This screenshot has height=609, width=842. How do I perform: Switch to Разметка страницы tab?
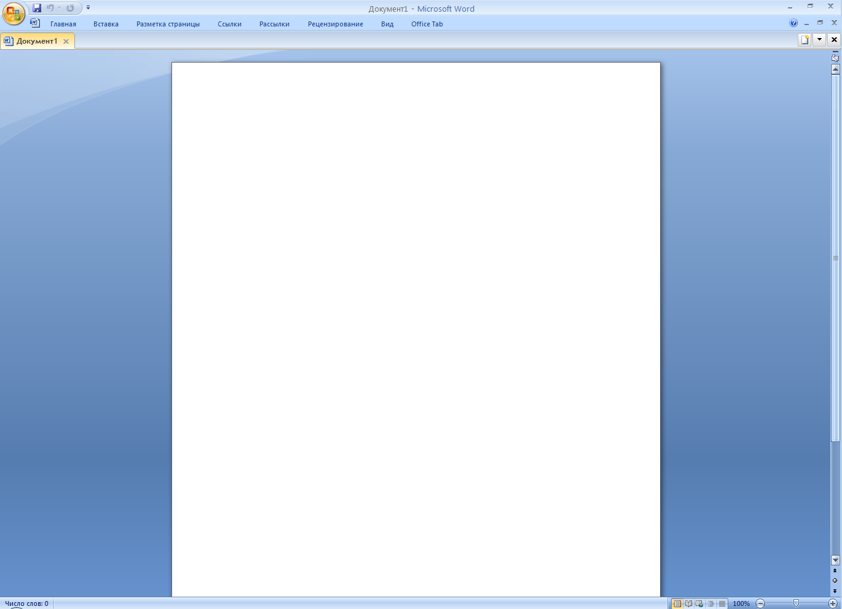coord(168,24)
